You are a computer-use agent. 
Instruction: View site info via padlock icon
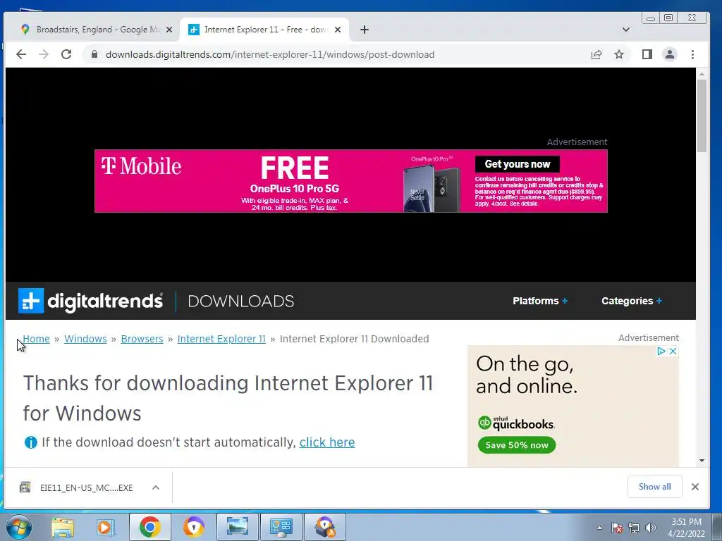(94, 54)
